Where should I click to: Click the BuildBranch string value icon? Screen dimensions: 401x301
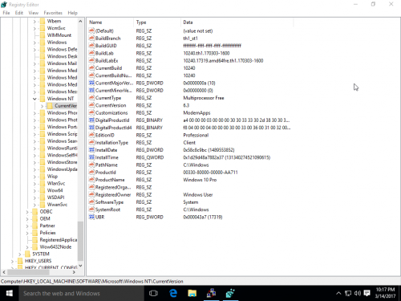pos(91,39)
